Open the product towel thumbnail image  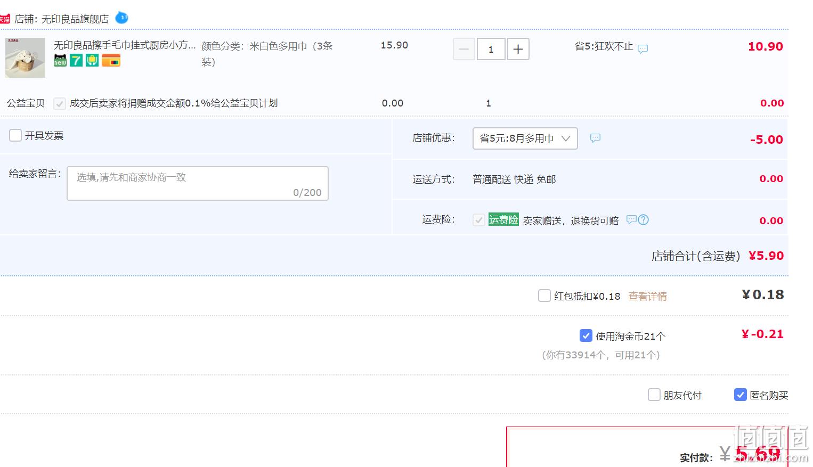click(25, 58)
